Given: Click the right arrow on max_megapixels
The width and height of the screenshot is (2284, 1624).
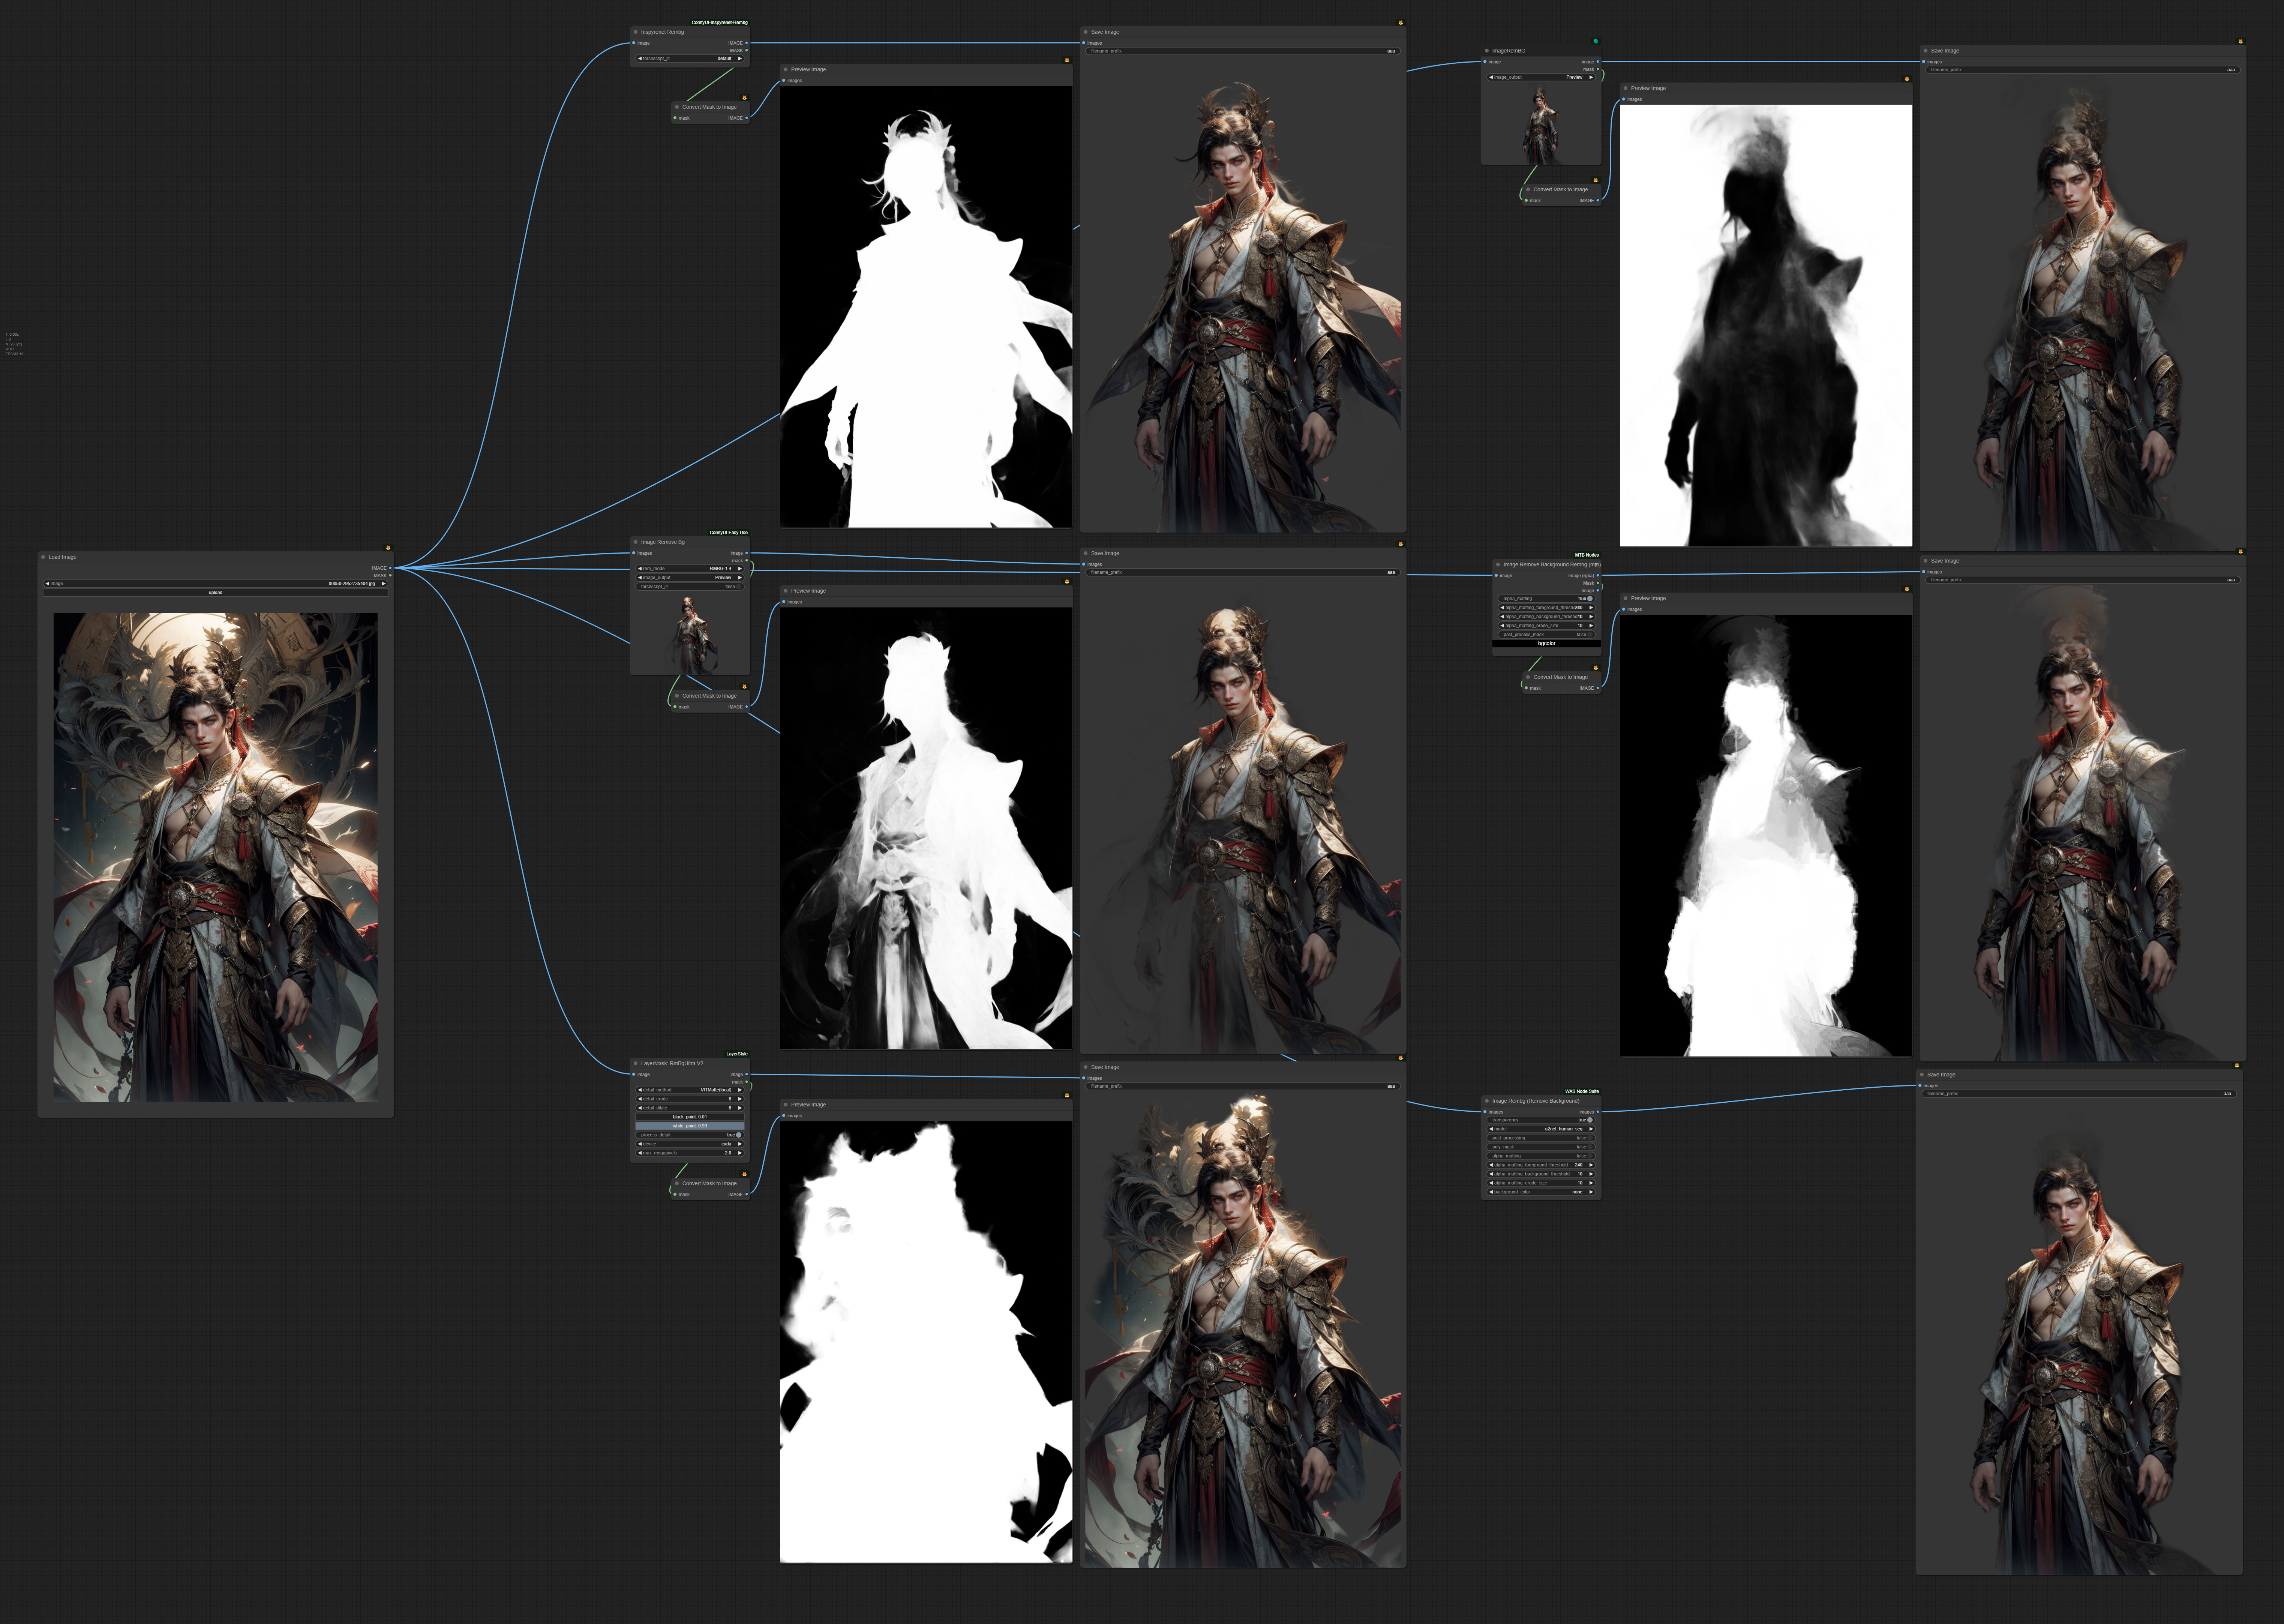Looking at the screenshot, I should coord(741,1153).
